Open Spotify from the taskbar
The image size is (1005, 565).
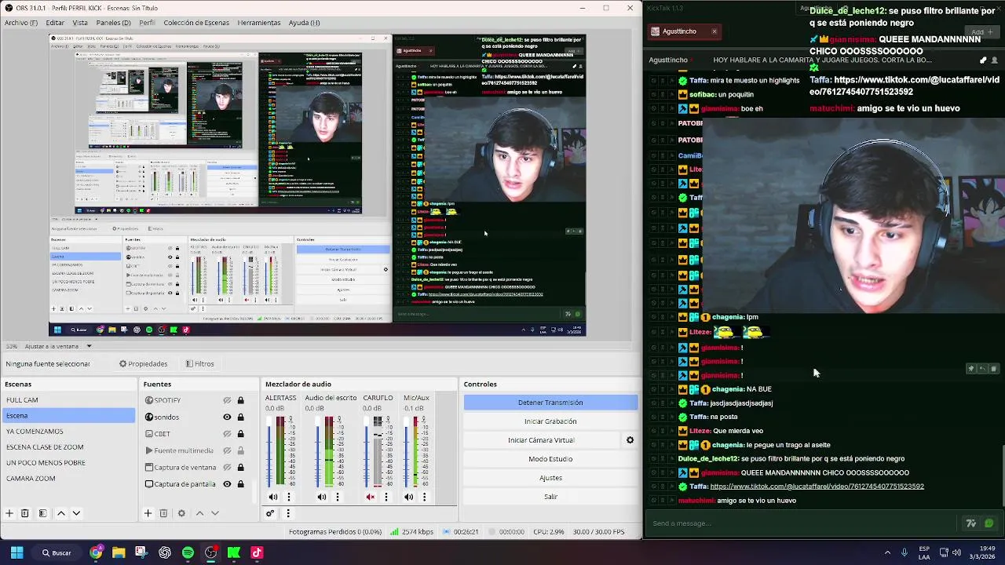(x=188, y=552)
